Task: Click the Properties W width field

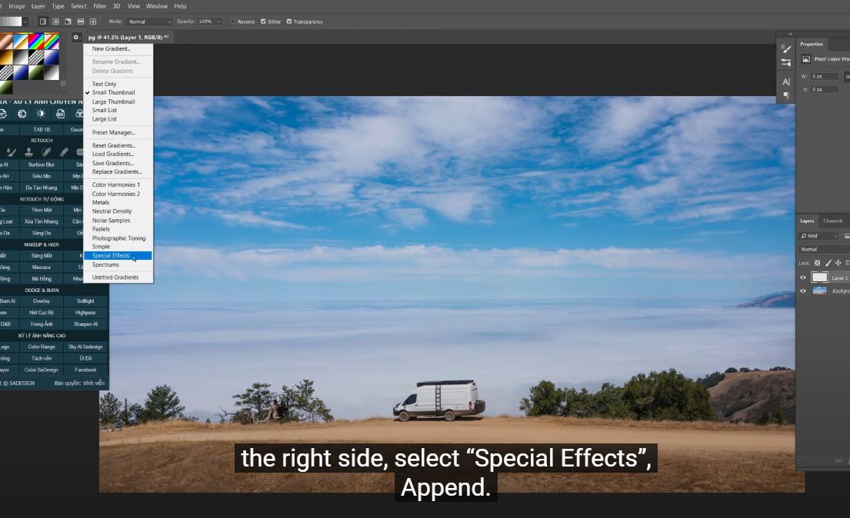Action: point(826,77)
